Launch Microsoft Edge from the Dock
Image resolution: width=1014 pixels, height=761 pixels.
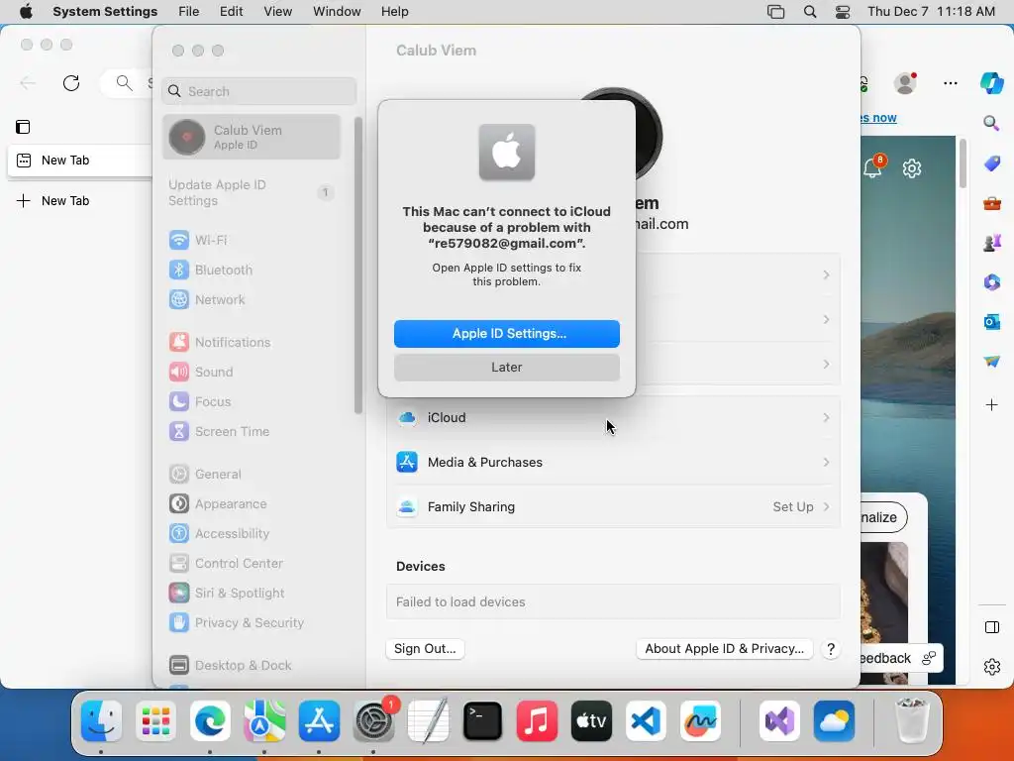coord(210,721)
